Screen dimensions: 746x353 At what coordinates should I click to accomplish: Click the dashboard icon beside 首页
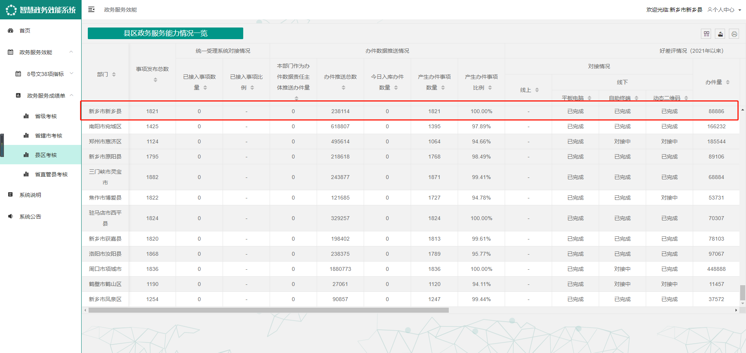10,31
